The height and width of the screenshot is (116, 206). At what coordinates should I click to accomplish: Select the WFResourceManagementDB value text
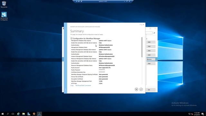(x=107, y=65)
